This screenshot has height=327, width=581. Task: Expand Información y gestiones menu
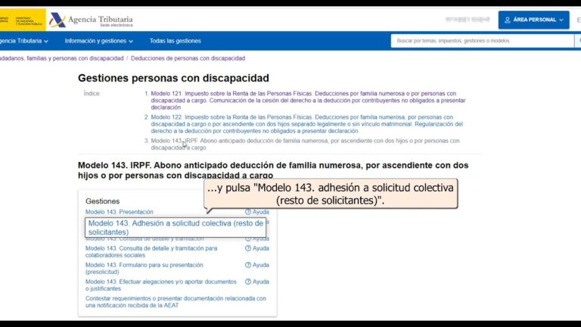[x=100, y=41]
